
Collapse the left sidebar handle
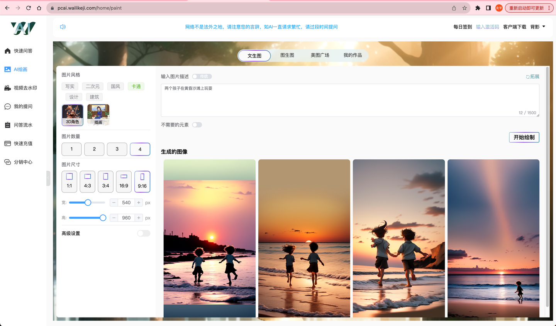(48, 178)
